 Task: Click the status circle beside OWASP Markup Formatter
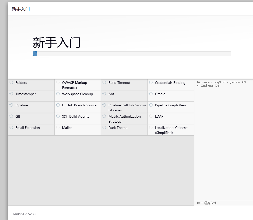(58, 83)
